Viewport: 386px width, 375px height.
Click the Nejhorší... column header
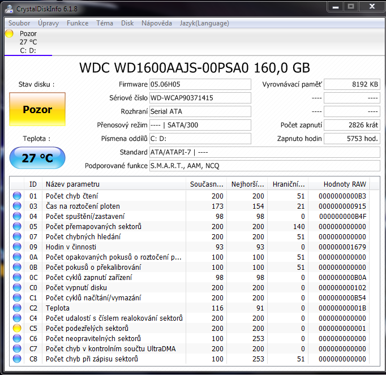click(x=247, y=184)
